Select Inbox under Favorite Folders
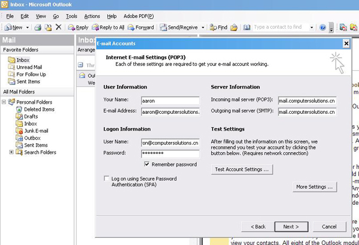 pyautogui.click(x=19, y=60)
